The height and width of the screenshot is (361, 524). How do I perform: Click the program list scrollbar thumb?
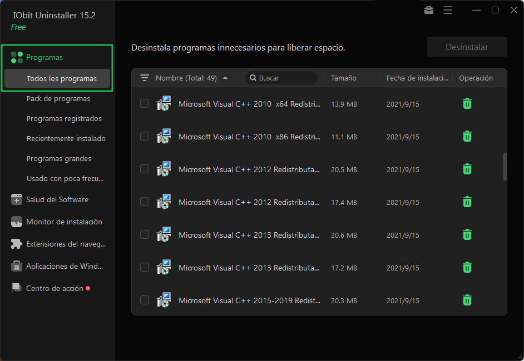click(x=505, y=167)
